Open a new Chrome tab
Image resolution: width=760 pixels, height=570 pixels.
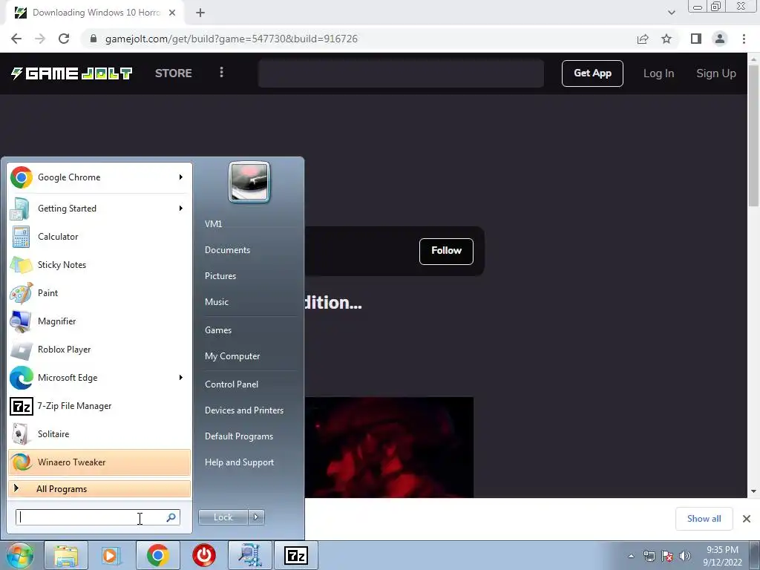coord(200,13)
